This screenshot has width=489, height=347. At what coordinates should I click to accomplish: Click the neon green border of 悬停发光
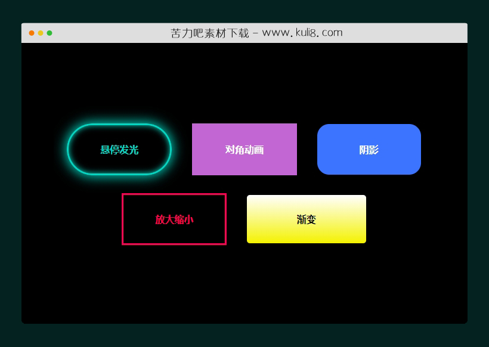[x=119, y=125]
